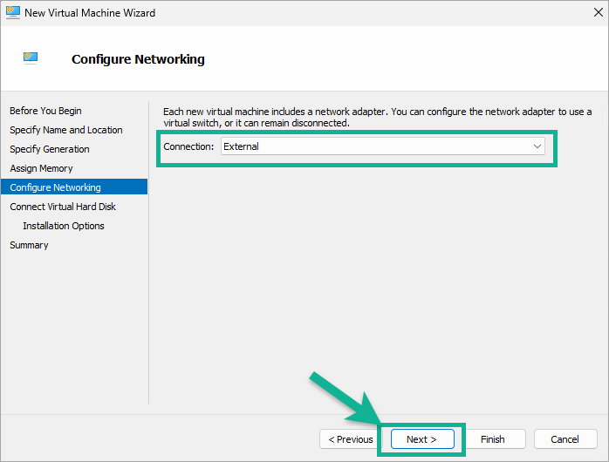Image resolution: width=609 pixels, height=462 pixels.
Task: Click the Next > button
Action: click(x=422, y=438)
